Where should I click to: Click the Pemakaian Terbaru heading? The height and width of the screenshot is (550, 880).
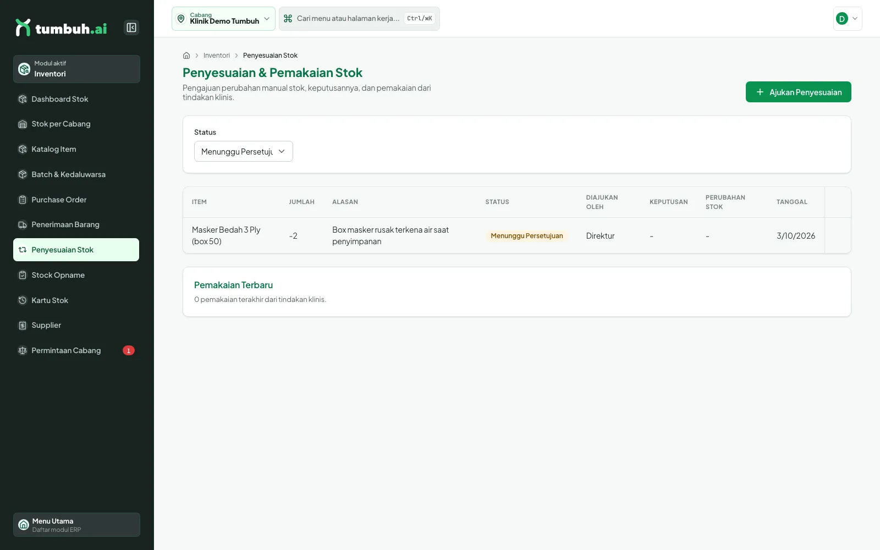[233, 285]
